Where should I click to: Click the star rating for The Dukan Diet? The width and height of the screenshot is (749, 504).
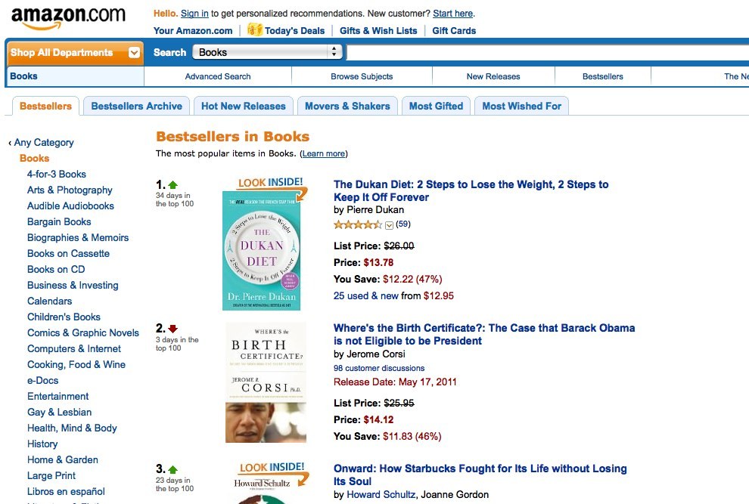coord(358,224)
